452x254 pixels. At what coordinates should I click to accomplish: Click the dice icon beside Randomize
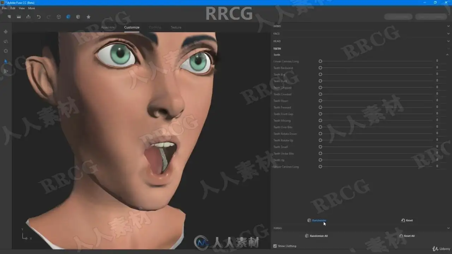pos(309,220)
